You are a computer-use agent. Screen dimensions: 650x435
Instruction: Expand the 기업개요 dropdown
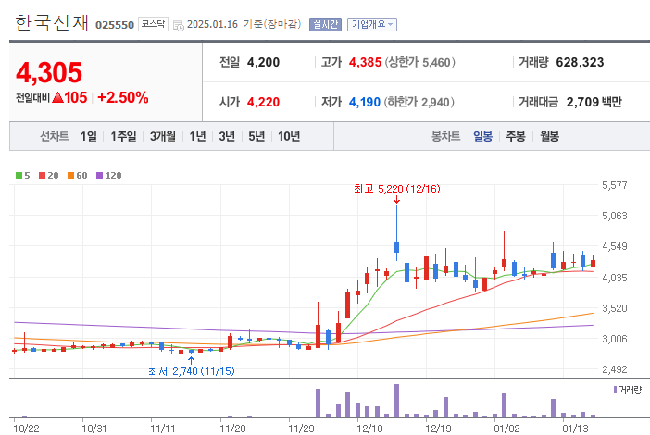point(372,24)
